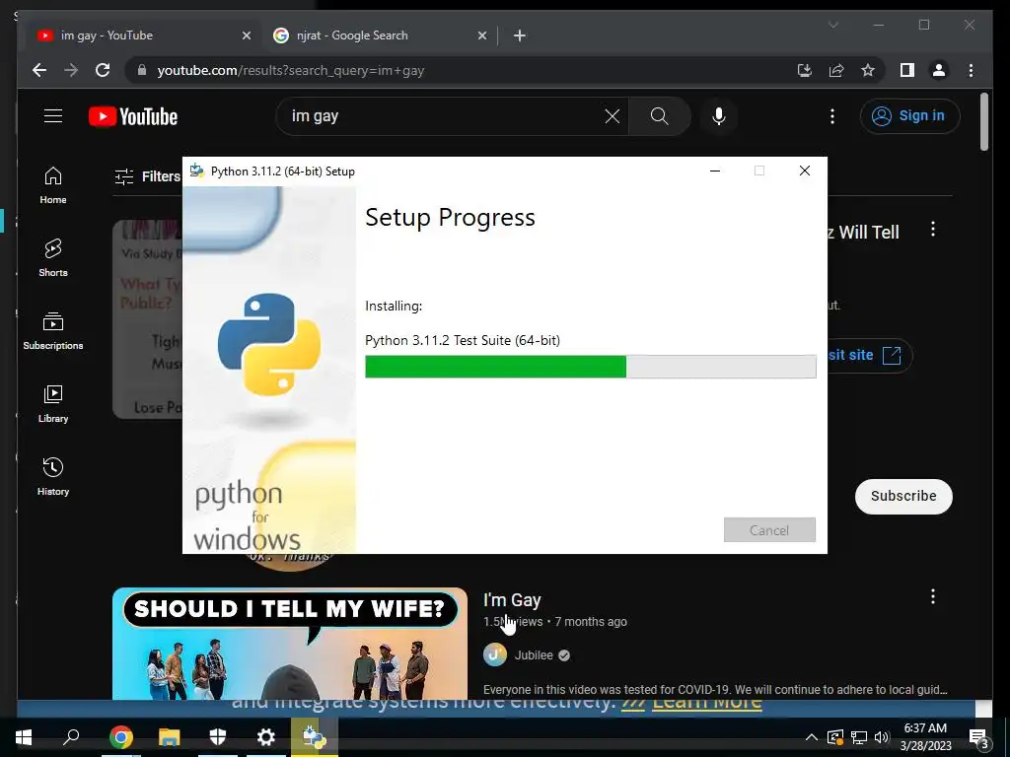Click the Cancel button in Python Setup
The image size is (1010, 757).
pyautogui.click(x=769, y=529)
